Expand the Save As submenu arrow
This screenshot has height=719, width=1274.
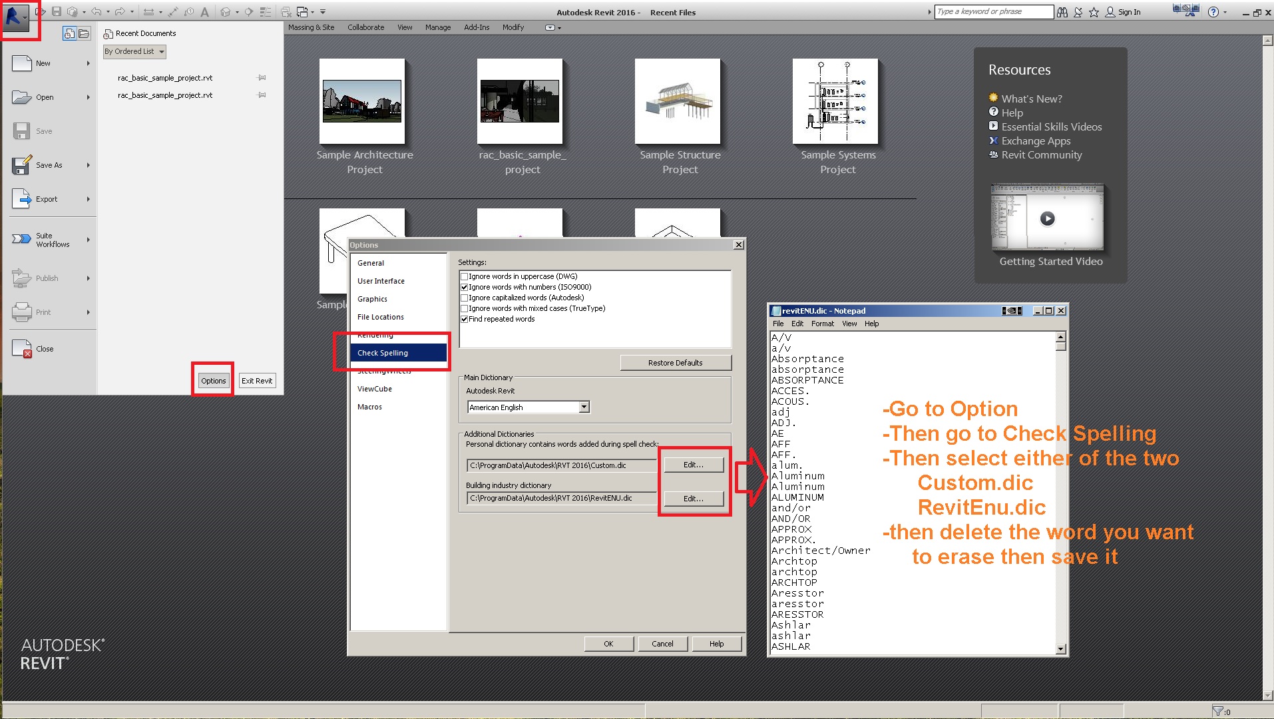(88, 165)
